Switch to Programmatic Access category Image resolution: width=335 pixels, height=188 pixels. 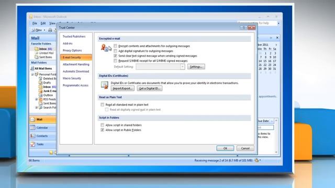point(75,85)
